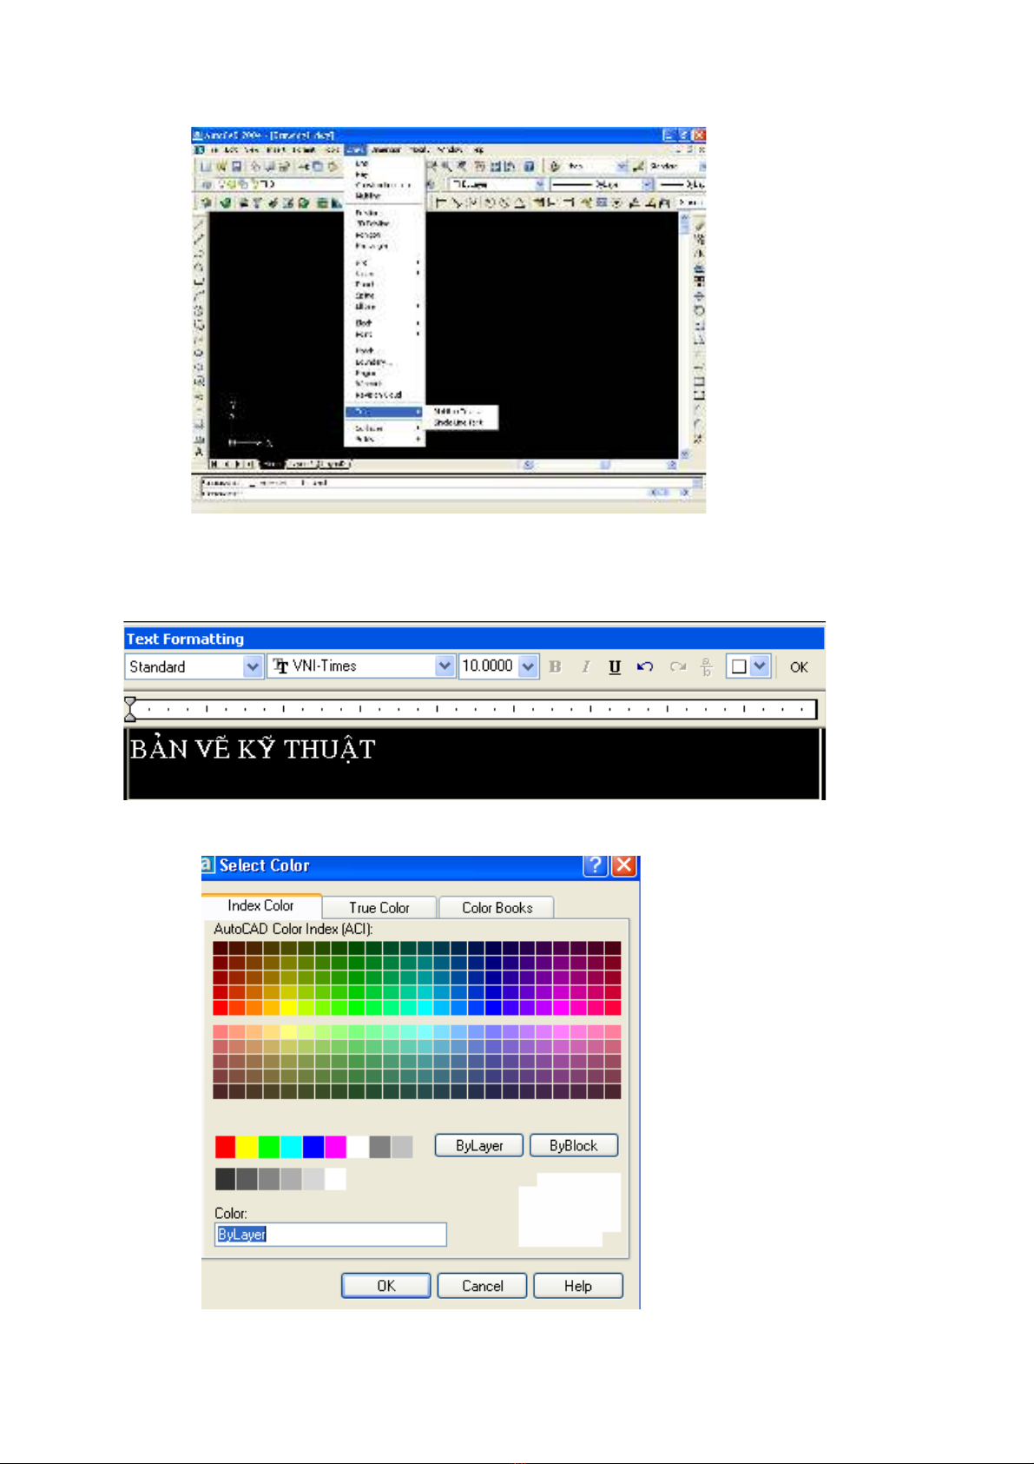
Task: Close the Select Color dialog
Action: coord(623,865)
